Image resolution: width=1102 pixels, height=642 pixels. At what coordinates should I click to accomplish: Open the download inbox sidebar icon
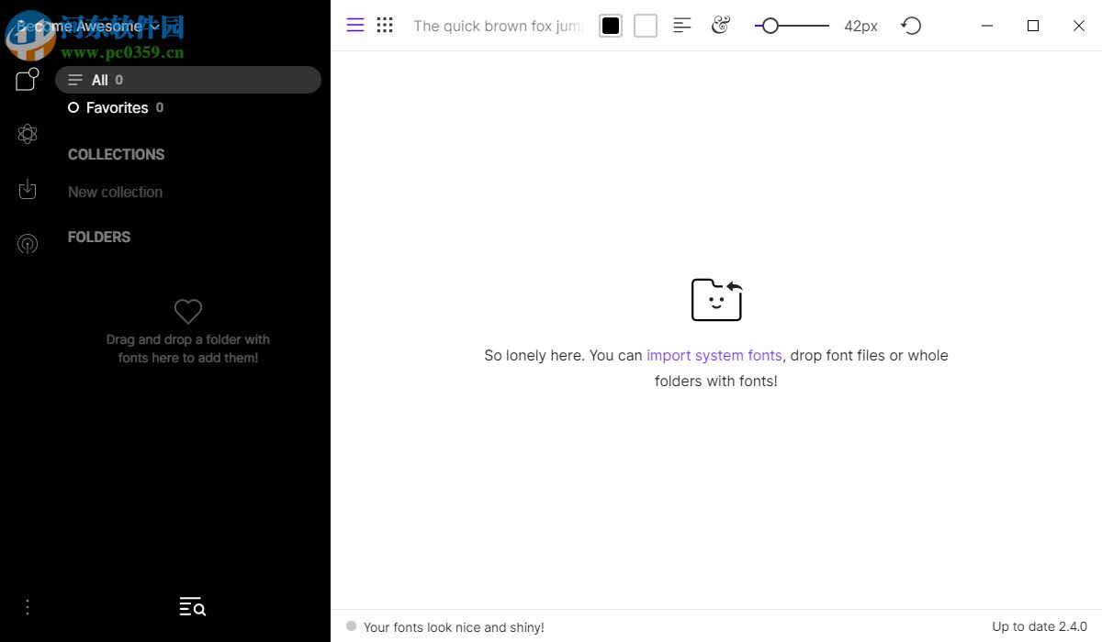(x=28, y=190)
